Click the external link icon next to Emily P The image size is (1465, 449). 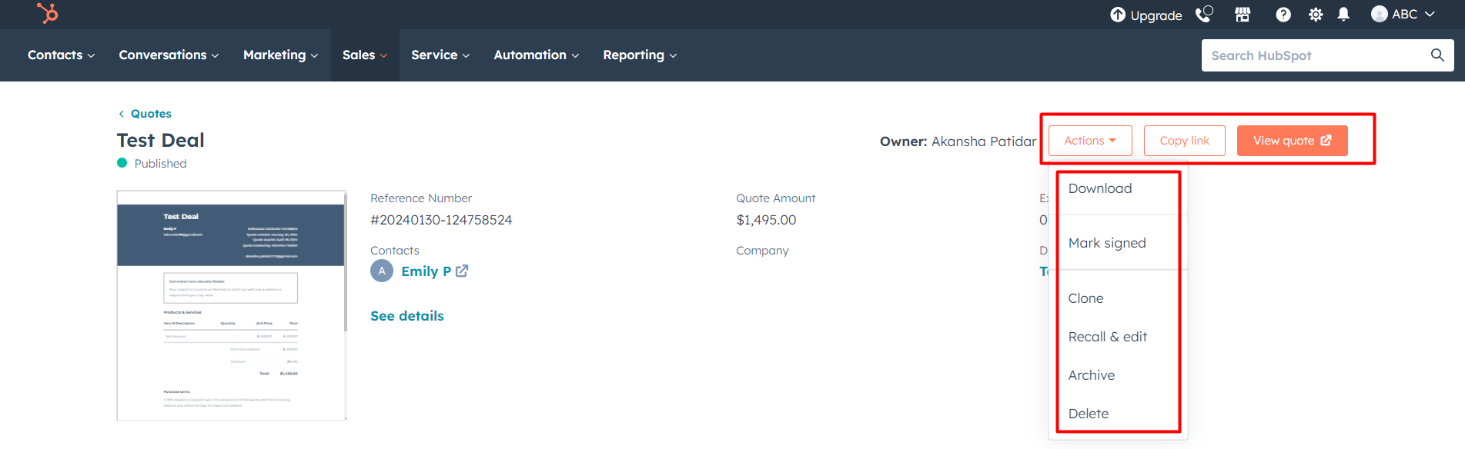pyautogui.click(x=462, y=271)
